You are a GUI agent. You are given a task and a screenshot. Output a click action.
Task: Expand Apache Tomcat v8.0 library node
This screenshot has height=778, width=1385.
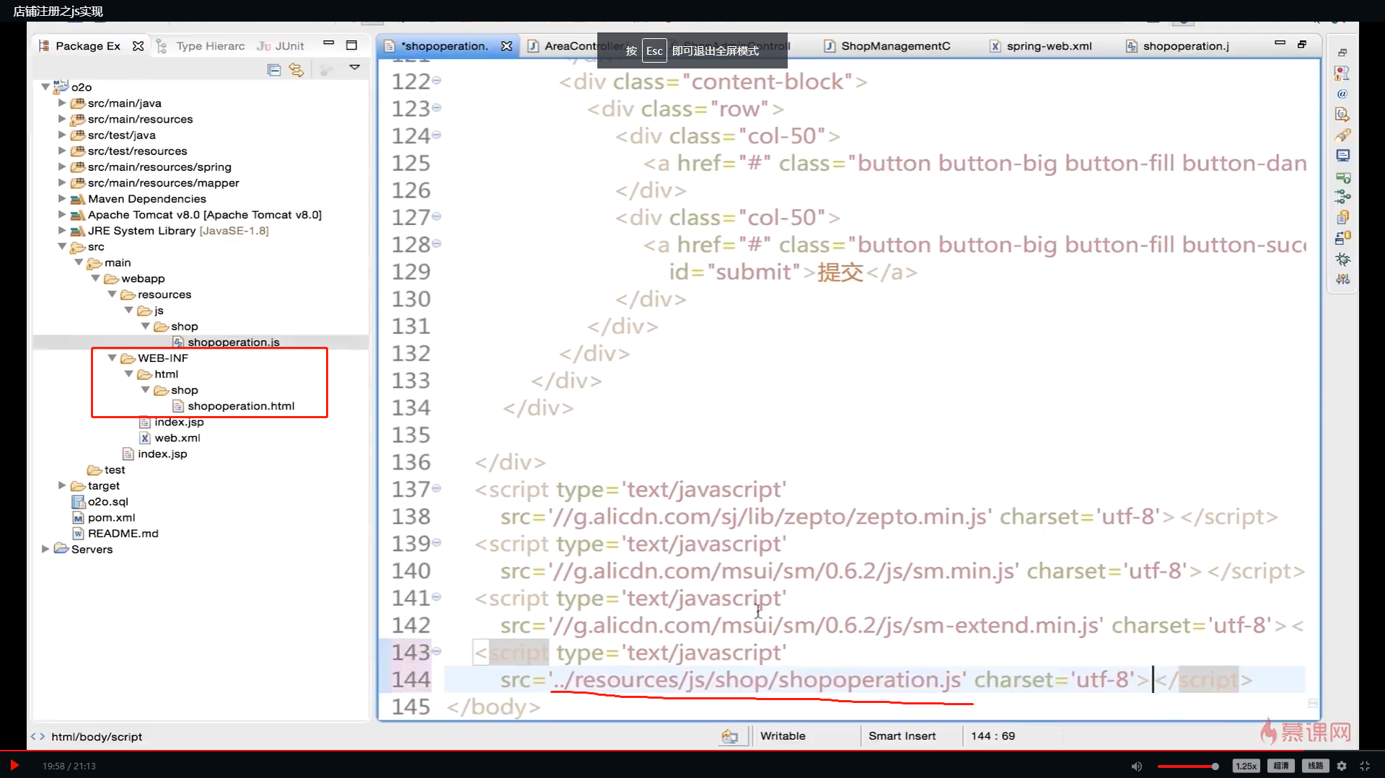(62, 214)
